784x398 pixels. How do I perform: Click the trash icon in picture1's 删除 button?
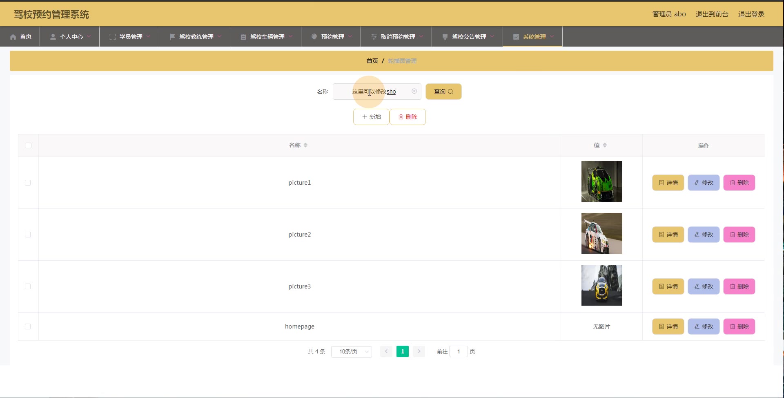coord(733,183)
